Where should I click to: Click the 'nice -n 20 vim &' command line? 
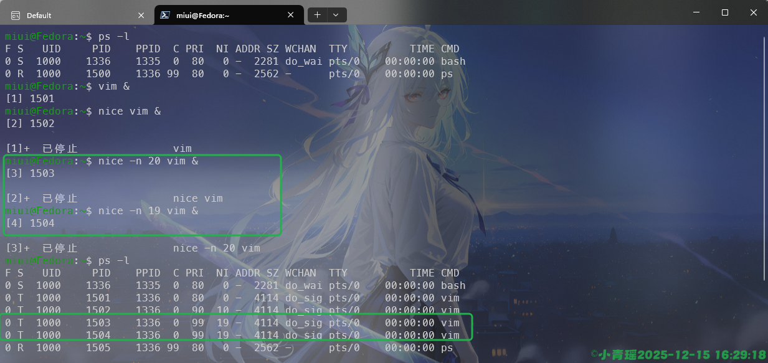coord(148,161)
